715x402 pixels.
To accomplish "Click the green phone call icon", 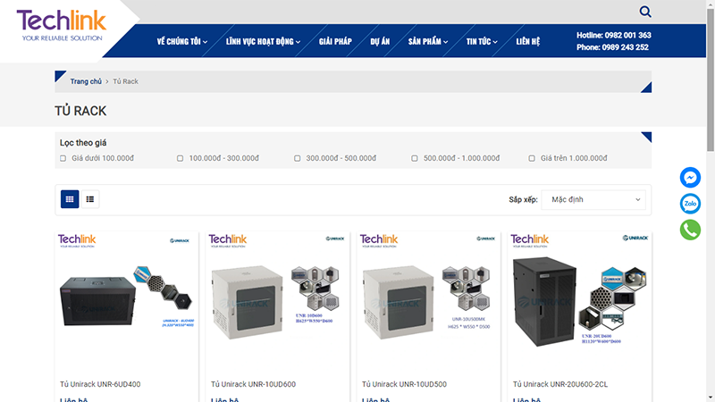I will pos(690,230).
